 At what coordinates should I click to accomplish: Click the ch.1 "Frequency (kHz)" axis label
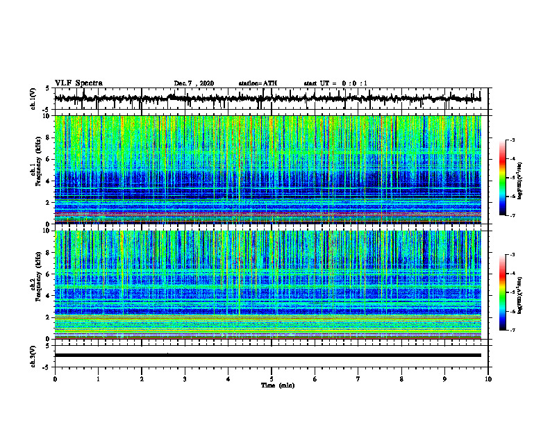click(38, 162)
